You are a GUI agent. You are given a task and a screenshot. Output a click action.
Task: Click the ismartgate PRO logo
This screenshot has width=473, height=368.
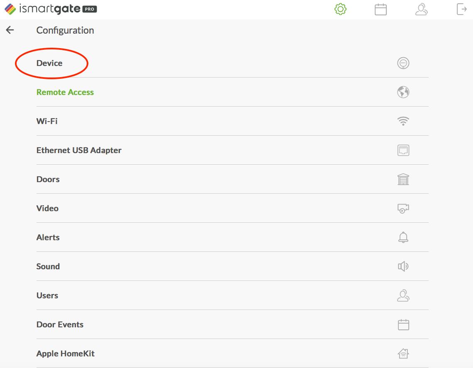51,9
